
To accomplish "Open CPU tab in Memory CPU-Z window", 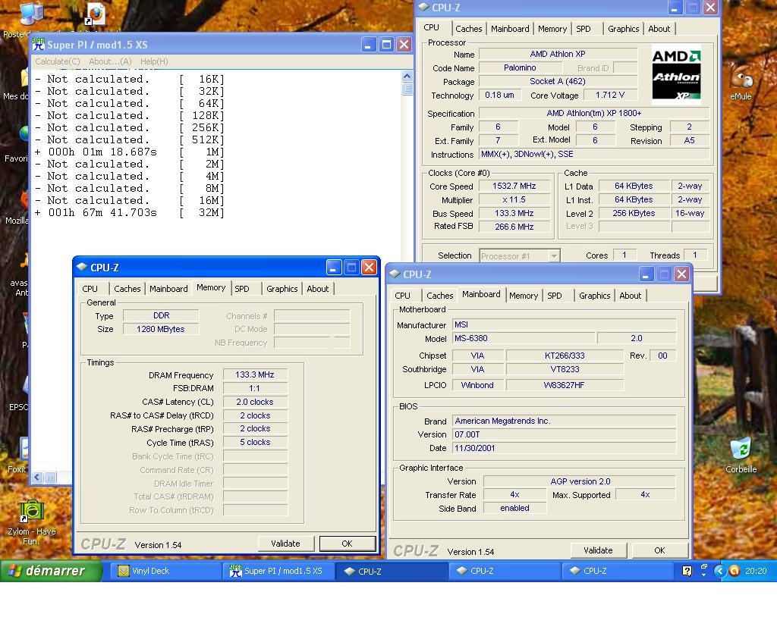I will [90, 289].
